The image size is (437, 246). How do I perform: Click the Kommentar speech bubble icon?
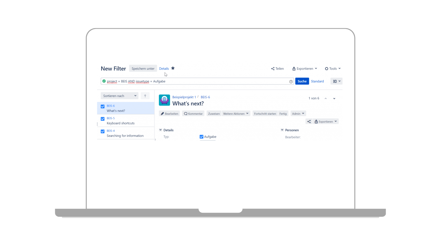click(186, 113)
